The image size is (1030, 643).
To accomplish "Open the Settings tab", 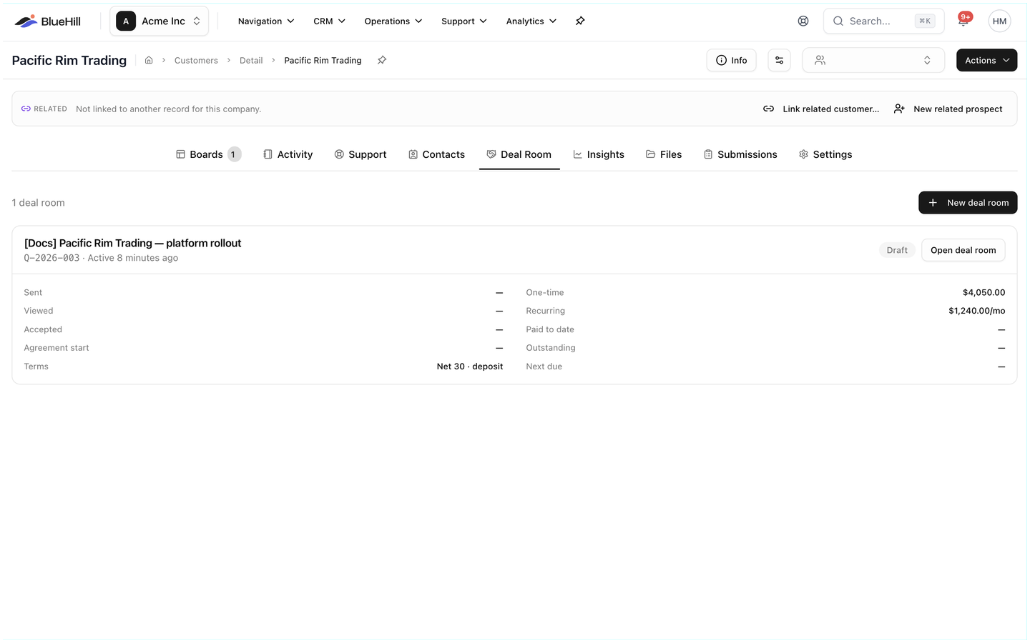I will (x=825, y=154).
